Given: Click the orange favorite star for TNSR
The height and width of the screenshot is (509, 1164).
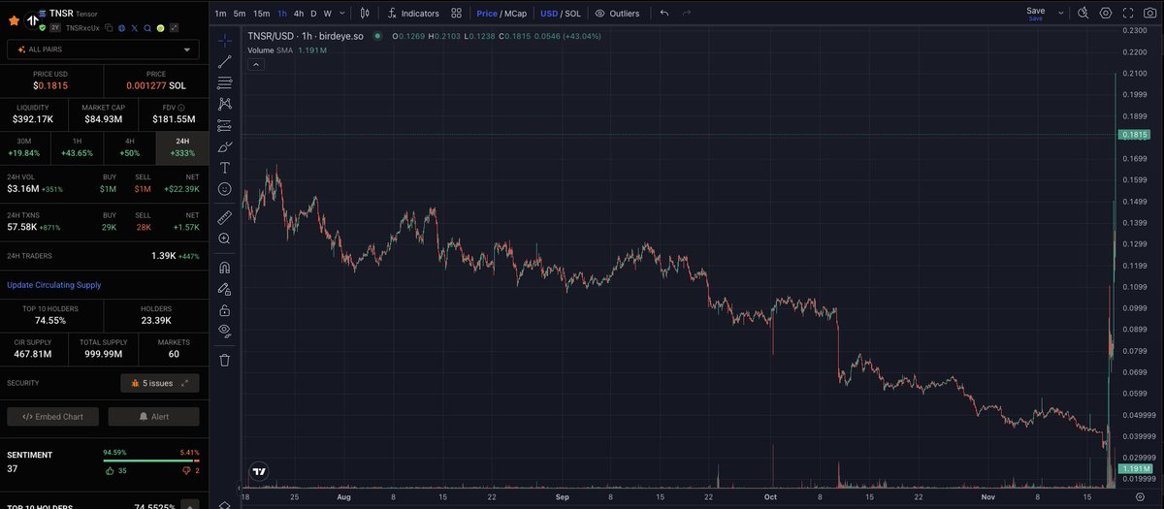Looking at the screenshot, I should (14, 19).
